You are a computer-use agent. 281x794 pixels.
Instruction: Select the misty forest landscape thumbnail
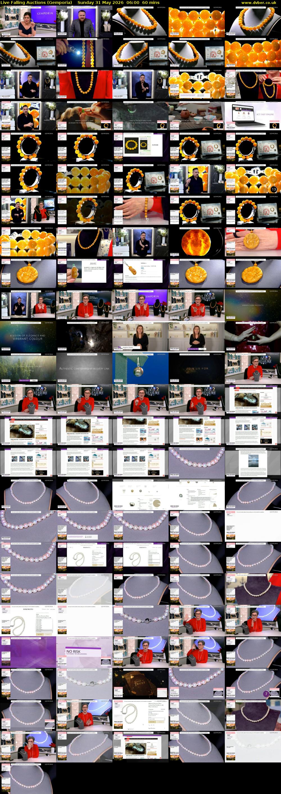point(28,368)
